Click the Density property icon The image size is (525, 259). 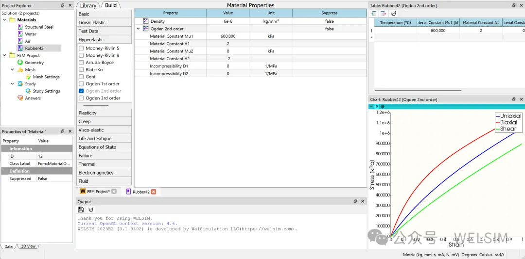(x=145, y=21)
